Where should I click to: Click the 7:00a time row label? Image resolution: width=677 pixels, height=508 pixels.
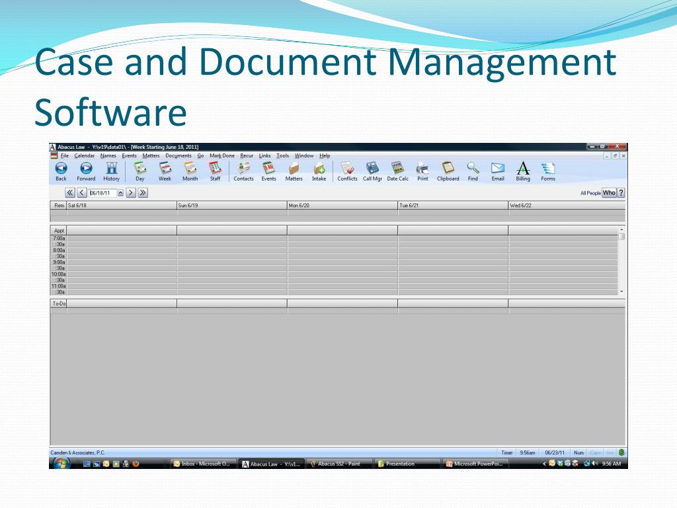pos(59,238)
